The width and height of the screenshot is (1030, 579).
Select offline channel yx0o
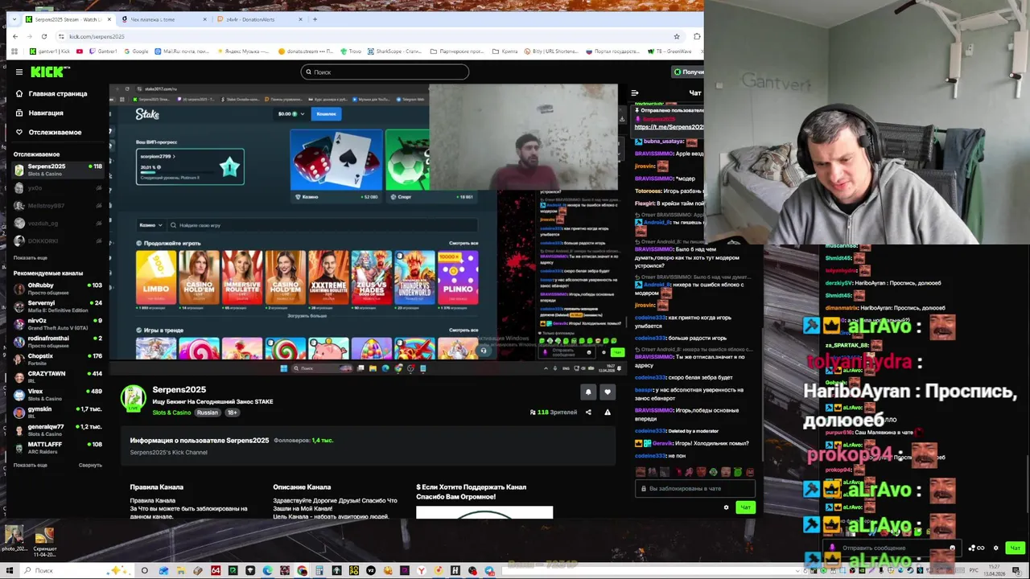click(x=58, y=188)
